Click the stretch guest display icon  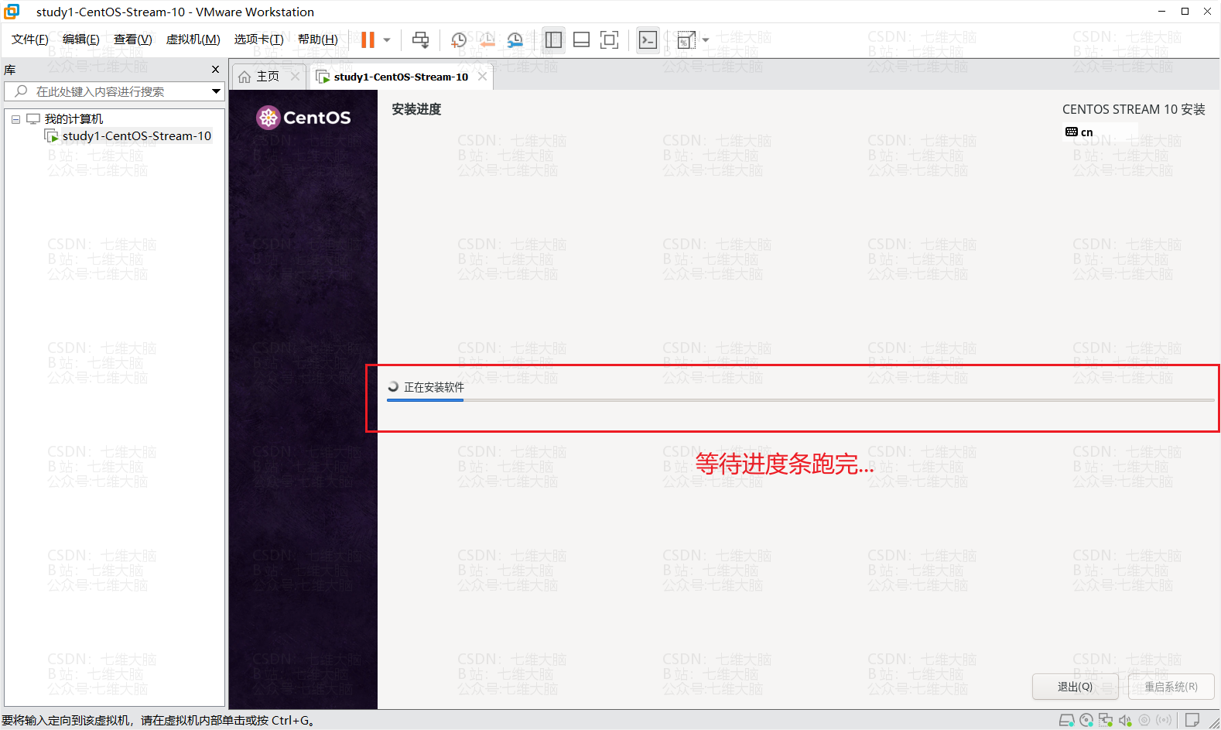[686, 39]
